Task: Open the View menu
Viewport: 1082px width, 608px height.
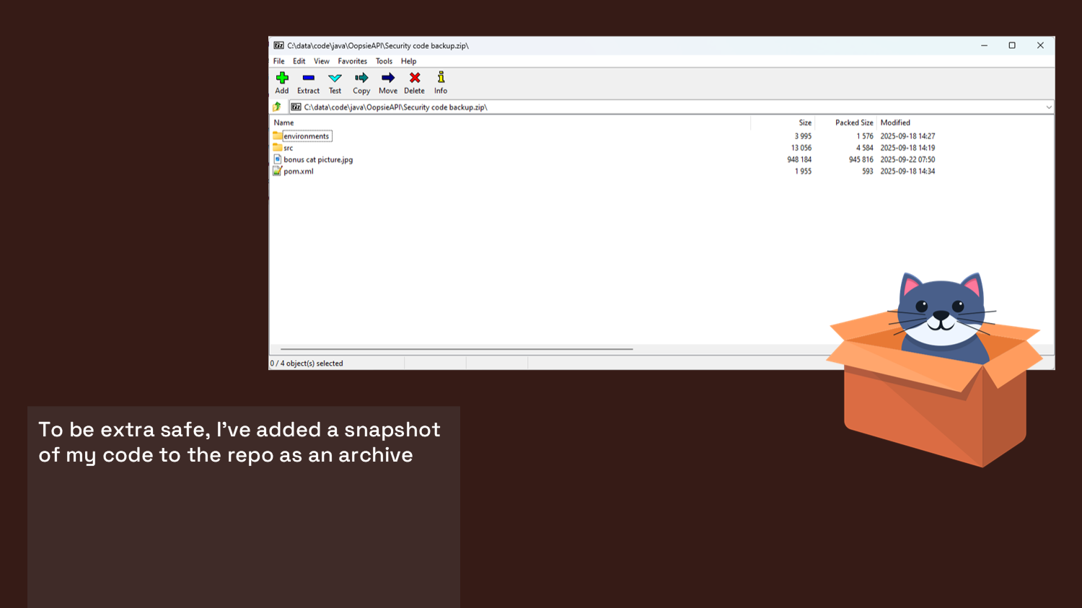Action: click(x=322, y=61)
